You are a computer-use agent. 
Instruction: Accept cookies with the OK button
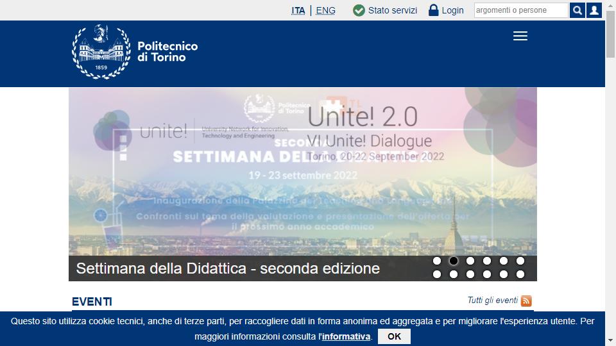coord(394,336)
